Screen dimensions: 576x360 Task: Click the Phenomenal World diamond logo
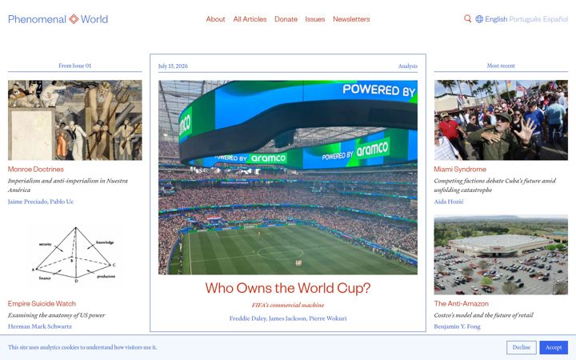pyautogui.click(x=74, y=18)
